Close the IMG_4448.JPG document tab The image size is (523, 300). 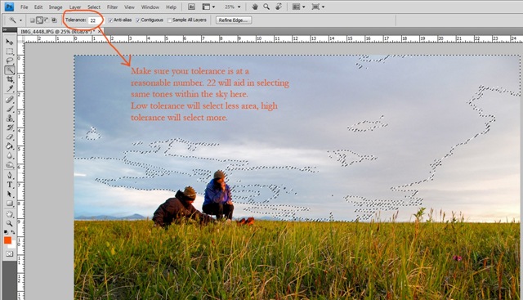[100, 31]
